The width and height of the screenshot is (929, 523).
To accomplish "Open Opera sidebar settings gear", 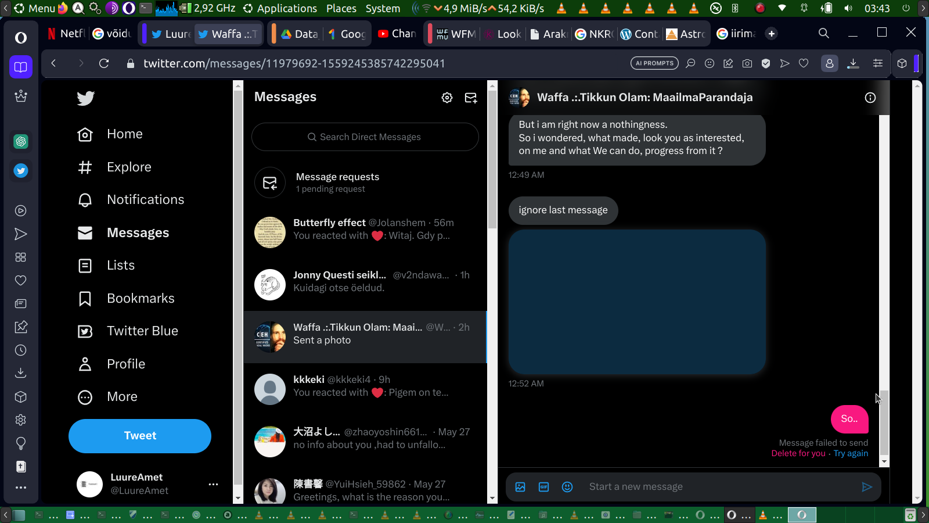I will (21, 420).
